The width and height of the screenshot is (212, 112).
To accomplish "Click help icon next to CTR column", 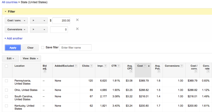I will click(x=119, y=66).
